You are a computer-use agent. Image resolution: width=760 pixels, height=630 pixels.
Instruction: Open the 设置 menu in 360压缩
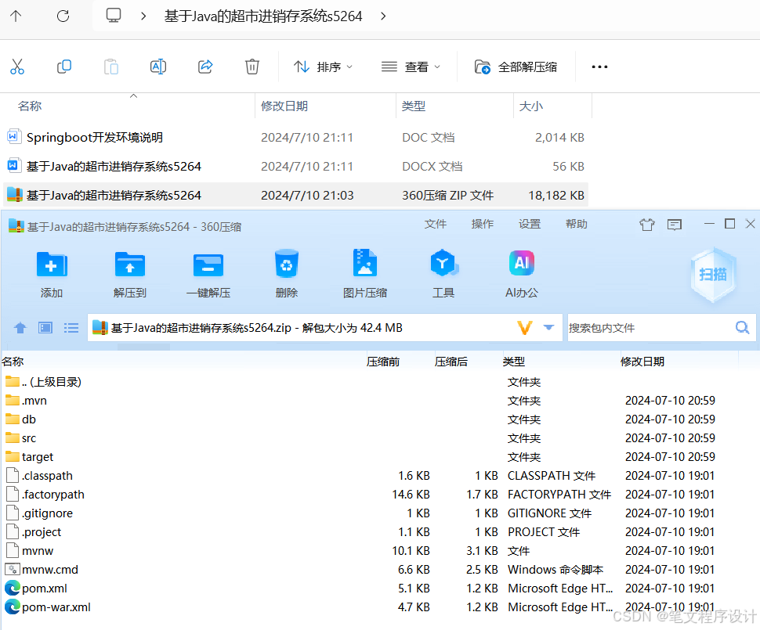point(530,223)
